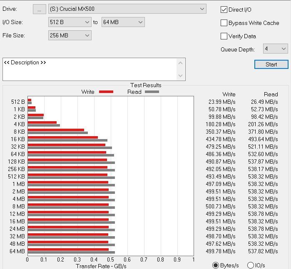This screenshot has height=269, width=291.
Task: Click the description scroll up arrow
Action: 180,63
